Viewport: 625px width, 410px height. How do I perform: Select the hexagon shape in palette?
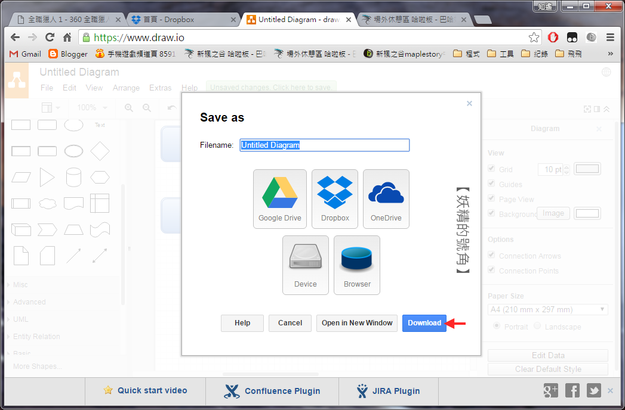[100, 177]
